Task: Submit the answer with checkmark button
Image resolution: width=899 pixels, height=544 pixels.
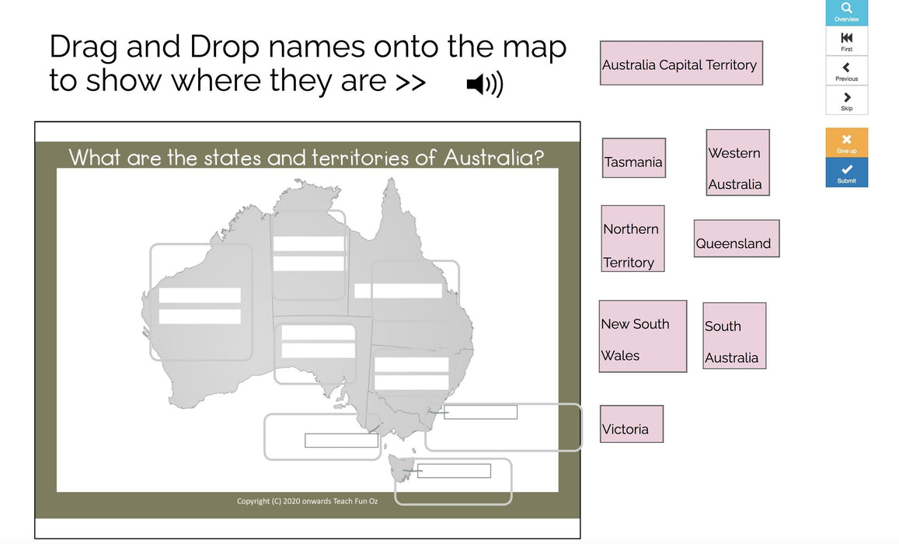Action: [x=846, y=173]
